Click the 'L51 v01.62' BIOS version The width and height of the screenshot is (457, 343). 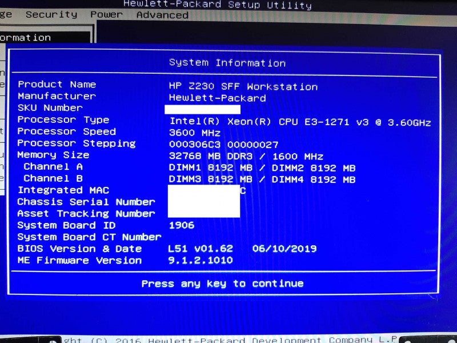pyautogui.click(x=201, y=249)
